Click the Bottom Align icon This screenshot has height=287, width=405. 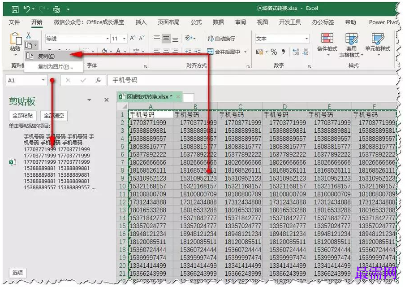[x=175, y=39]
